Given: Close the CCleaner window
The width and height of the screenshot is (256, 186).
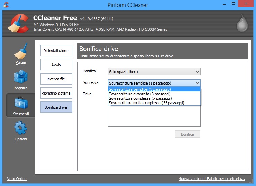Looking at the screenshot, I should [246, 3].
